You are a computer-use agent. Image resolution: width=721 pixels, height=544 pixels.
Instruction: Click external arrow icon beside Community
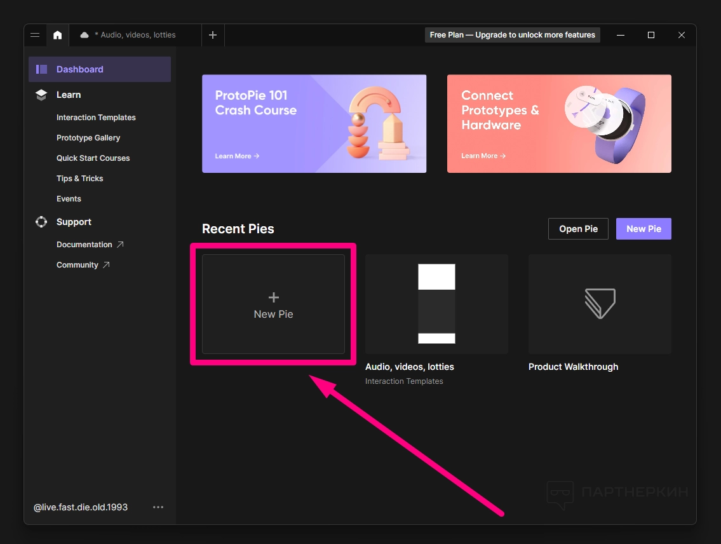coord(106,265)
